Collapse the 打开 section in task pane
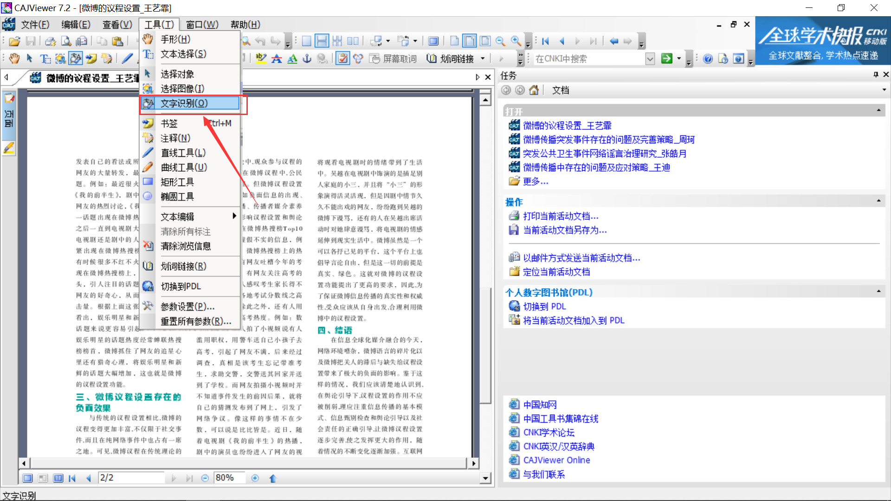Viewport: 891px width, 501px height. (x=879, y=110)
